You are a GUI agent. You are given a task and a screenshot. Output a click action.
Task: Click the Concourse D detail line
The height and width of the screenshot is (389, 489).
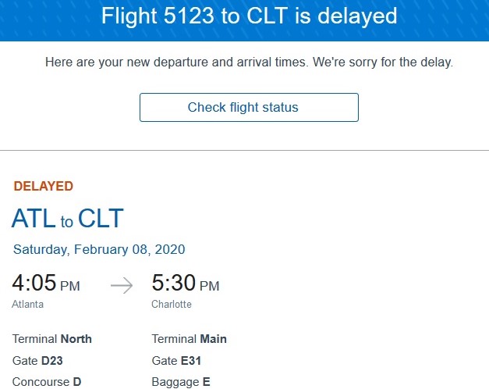47,382
